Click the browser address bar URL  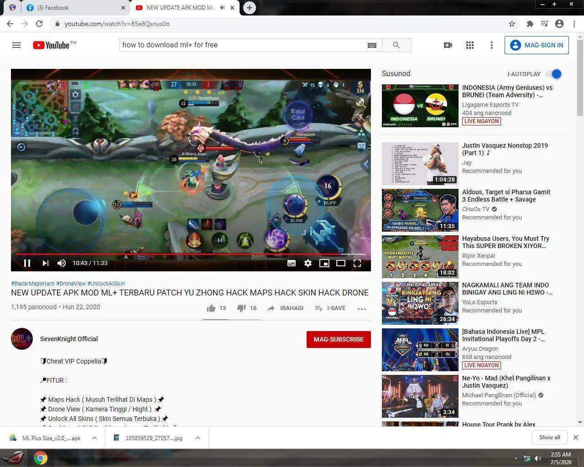(117, 24)
